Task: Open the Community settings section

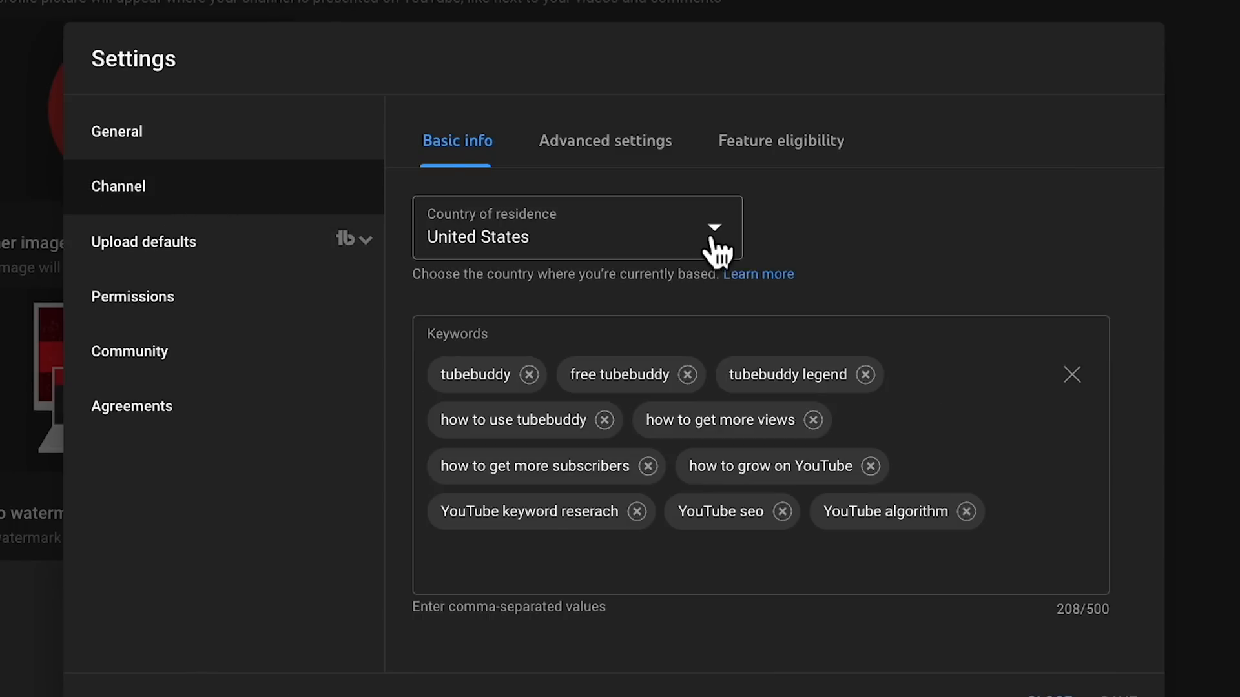Action: (223, 352)
